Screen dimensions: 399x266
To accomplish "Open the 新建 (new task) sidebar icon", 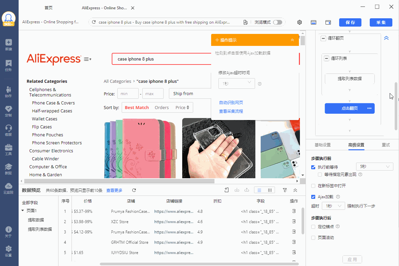I will coord(9,45).
